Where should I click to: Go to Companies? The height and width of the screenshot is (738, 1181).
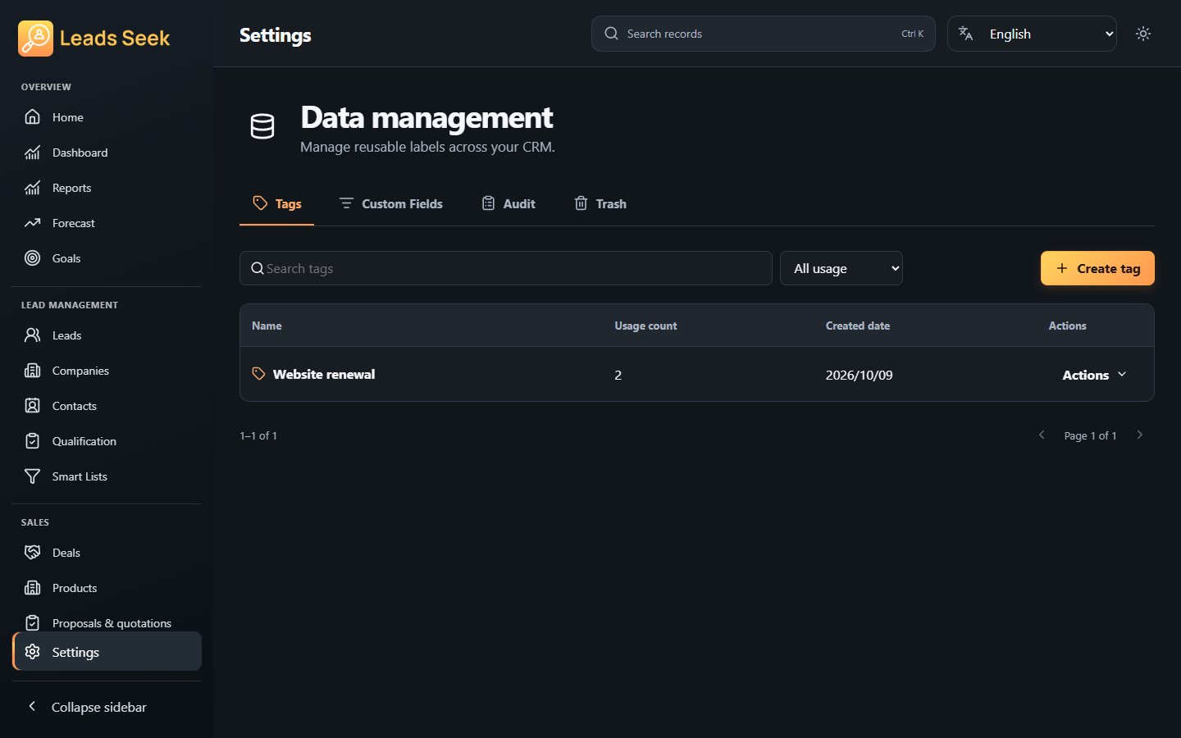107,371
